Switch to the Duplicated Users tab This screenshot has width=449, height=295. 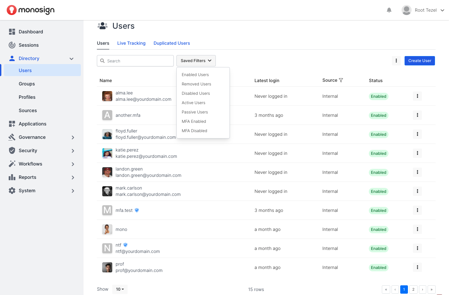[172, 43]
